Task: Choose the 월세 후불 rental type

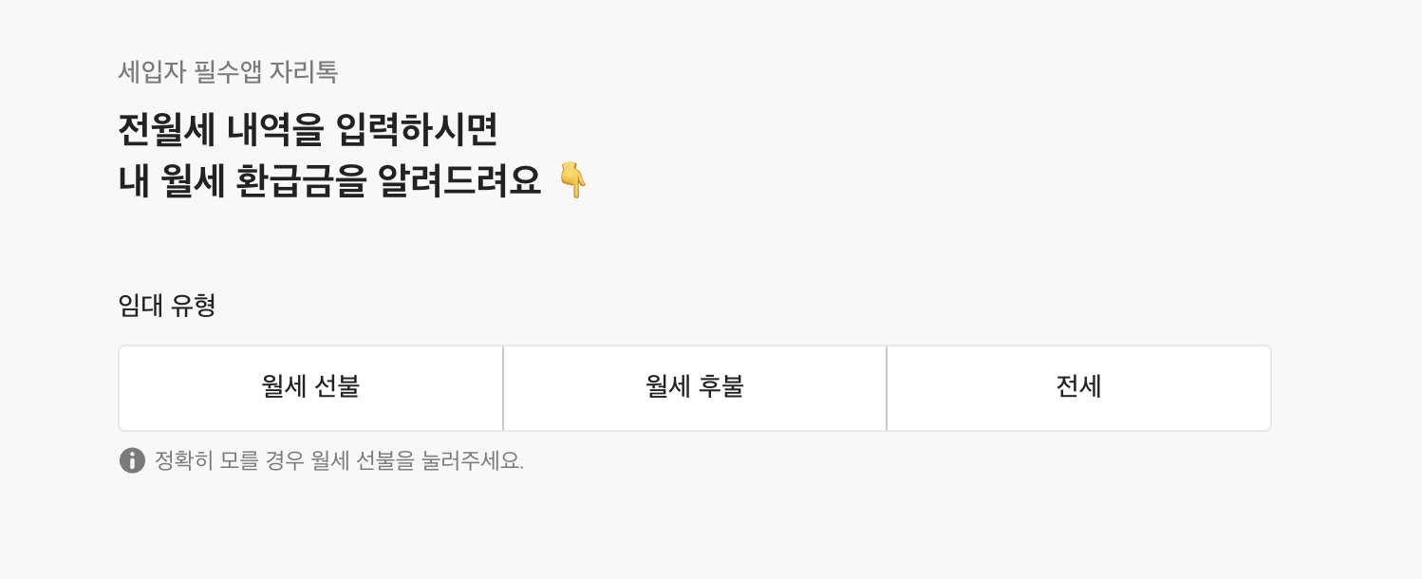Action: pos(695,388)
